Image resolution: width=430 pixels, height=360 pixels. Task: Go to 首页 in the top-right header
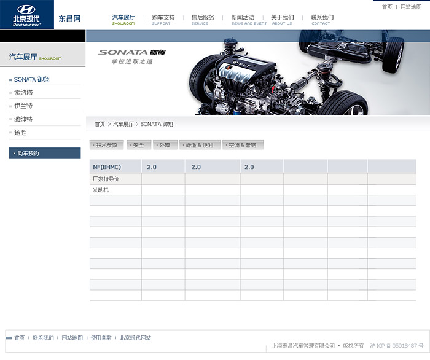tap(387, 7)
